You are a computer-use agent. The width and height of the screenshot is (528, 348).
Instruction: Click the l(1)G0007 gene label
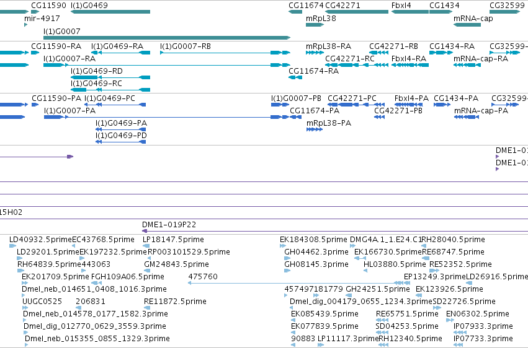point(62,31)
